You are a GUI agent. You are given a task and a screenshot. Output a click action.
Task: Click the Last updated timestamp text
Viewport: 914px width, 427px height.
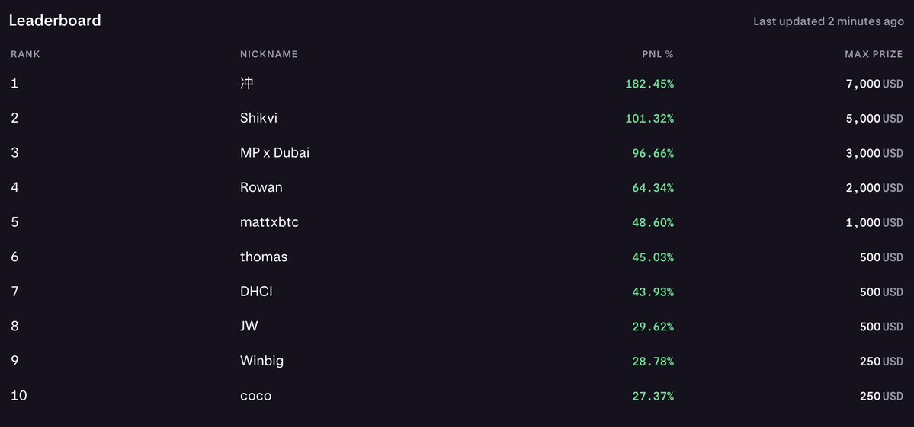click(829, 21)
